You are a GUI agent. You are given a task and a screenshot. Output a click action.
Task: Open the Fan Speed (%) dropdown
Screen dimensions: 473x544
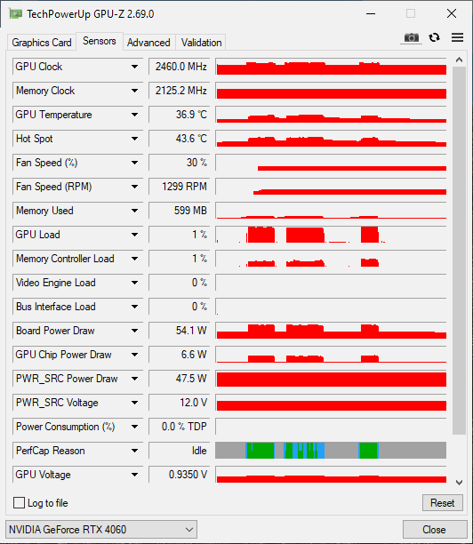[x=134, y=163]
